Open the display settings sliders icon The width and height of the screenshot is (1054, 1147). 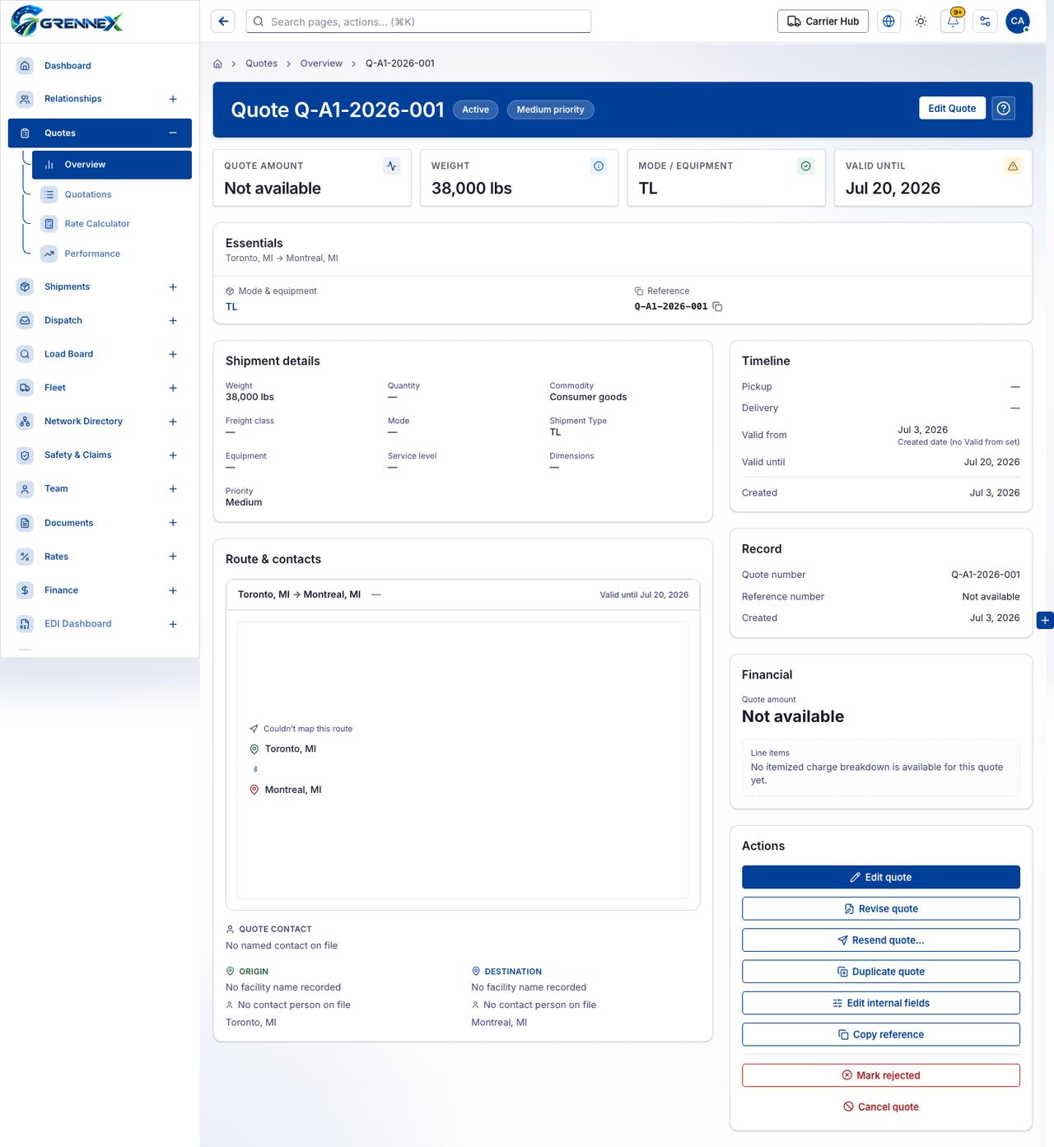985,21
